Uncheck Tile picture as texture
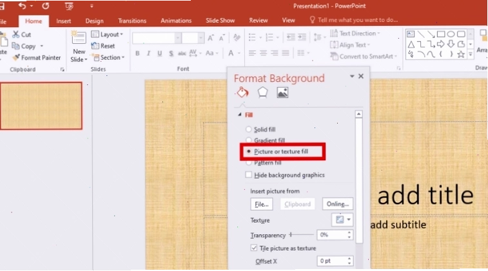Image resolution: width=488 pixels, height=271 pixels. (x=253, y=248)
